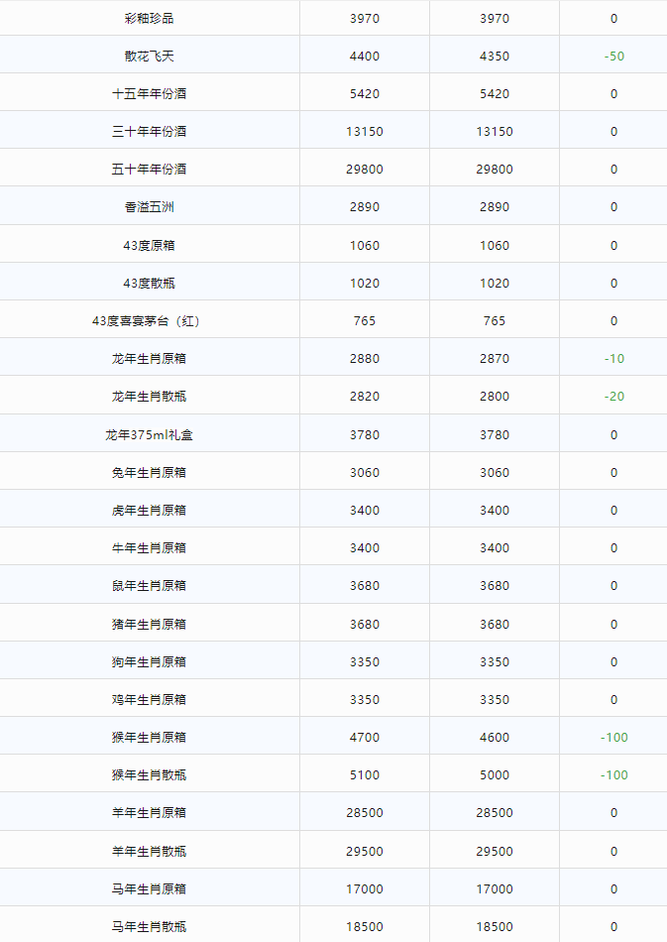
Task: Select the 牛年生肖原箱 row name
Action: pos(149,548)
